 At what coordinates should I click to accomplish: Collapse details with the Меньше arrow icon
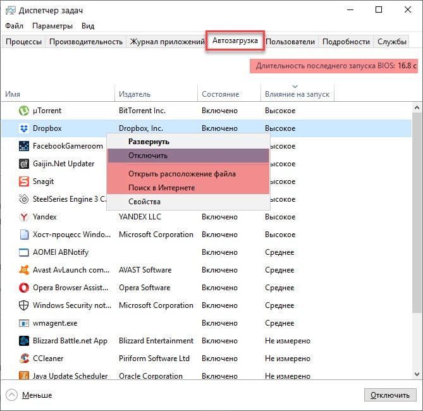click(x=11, y=395)
